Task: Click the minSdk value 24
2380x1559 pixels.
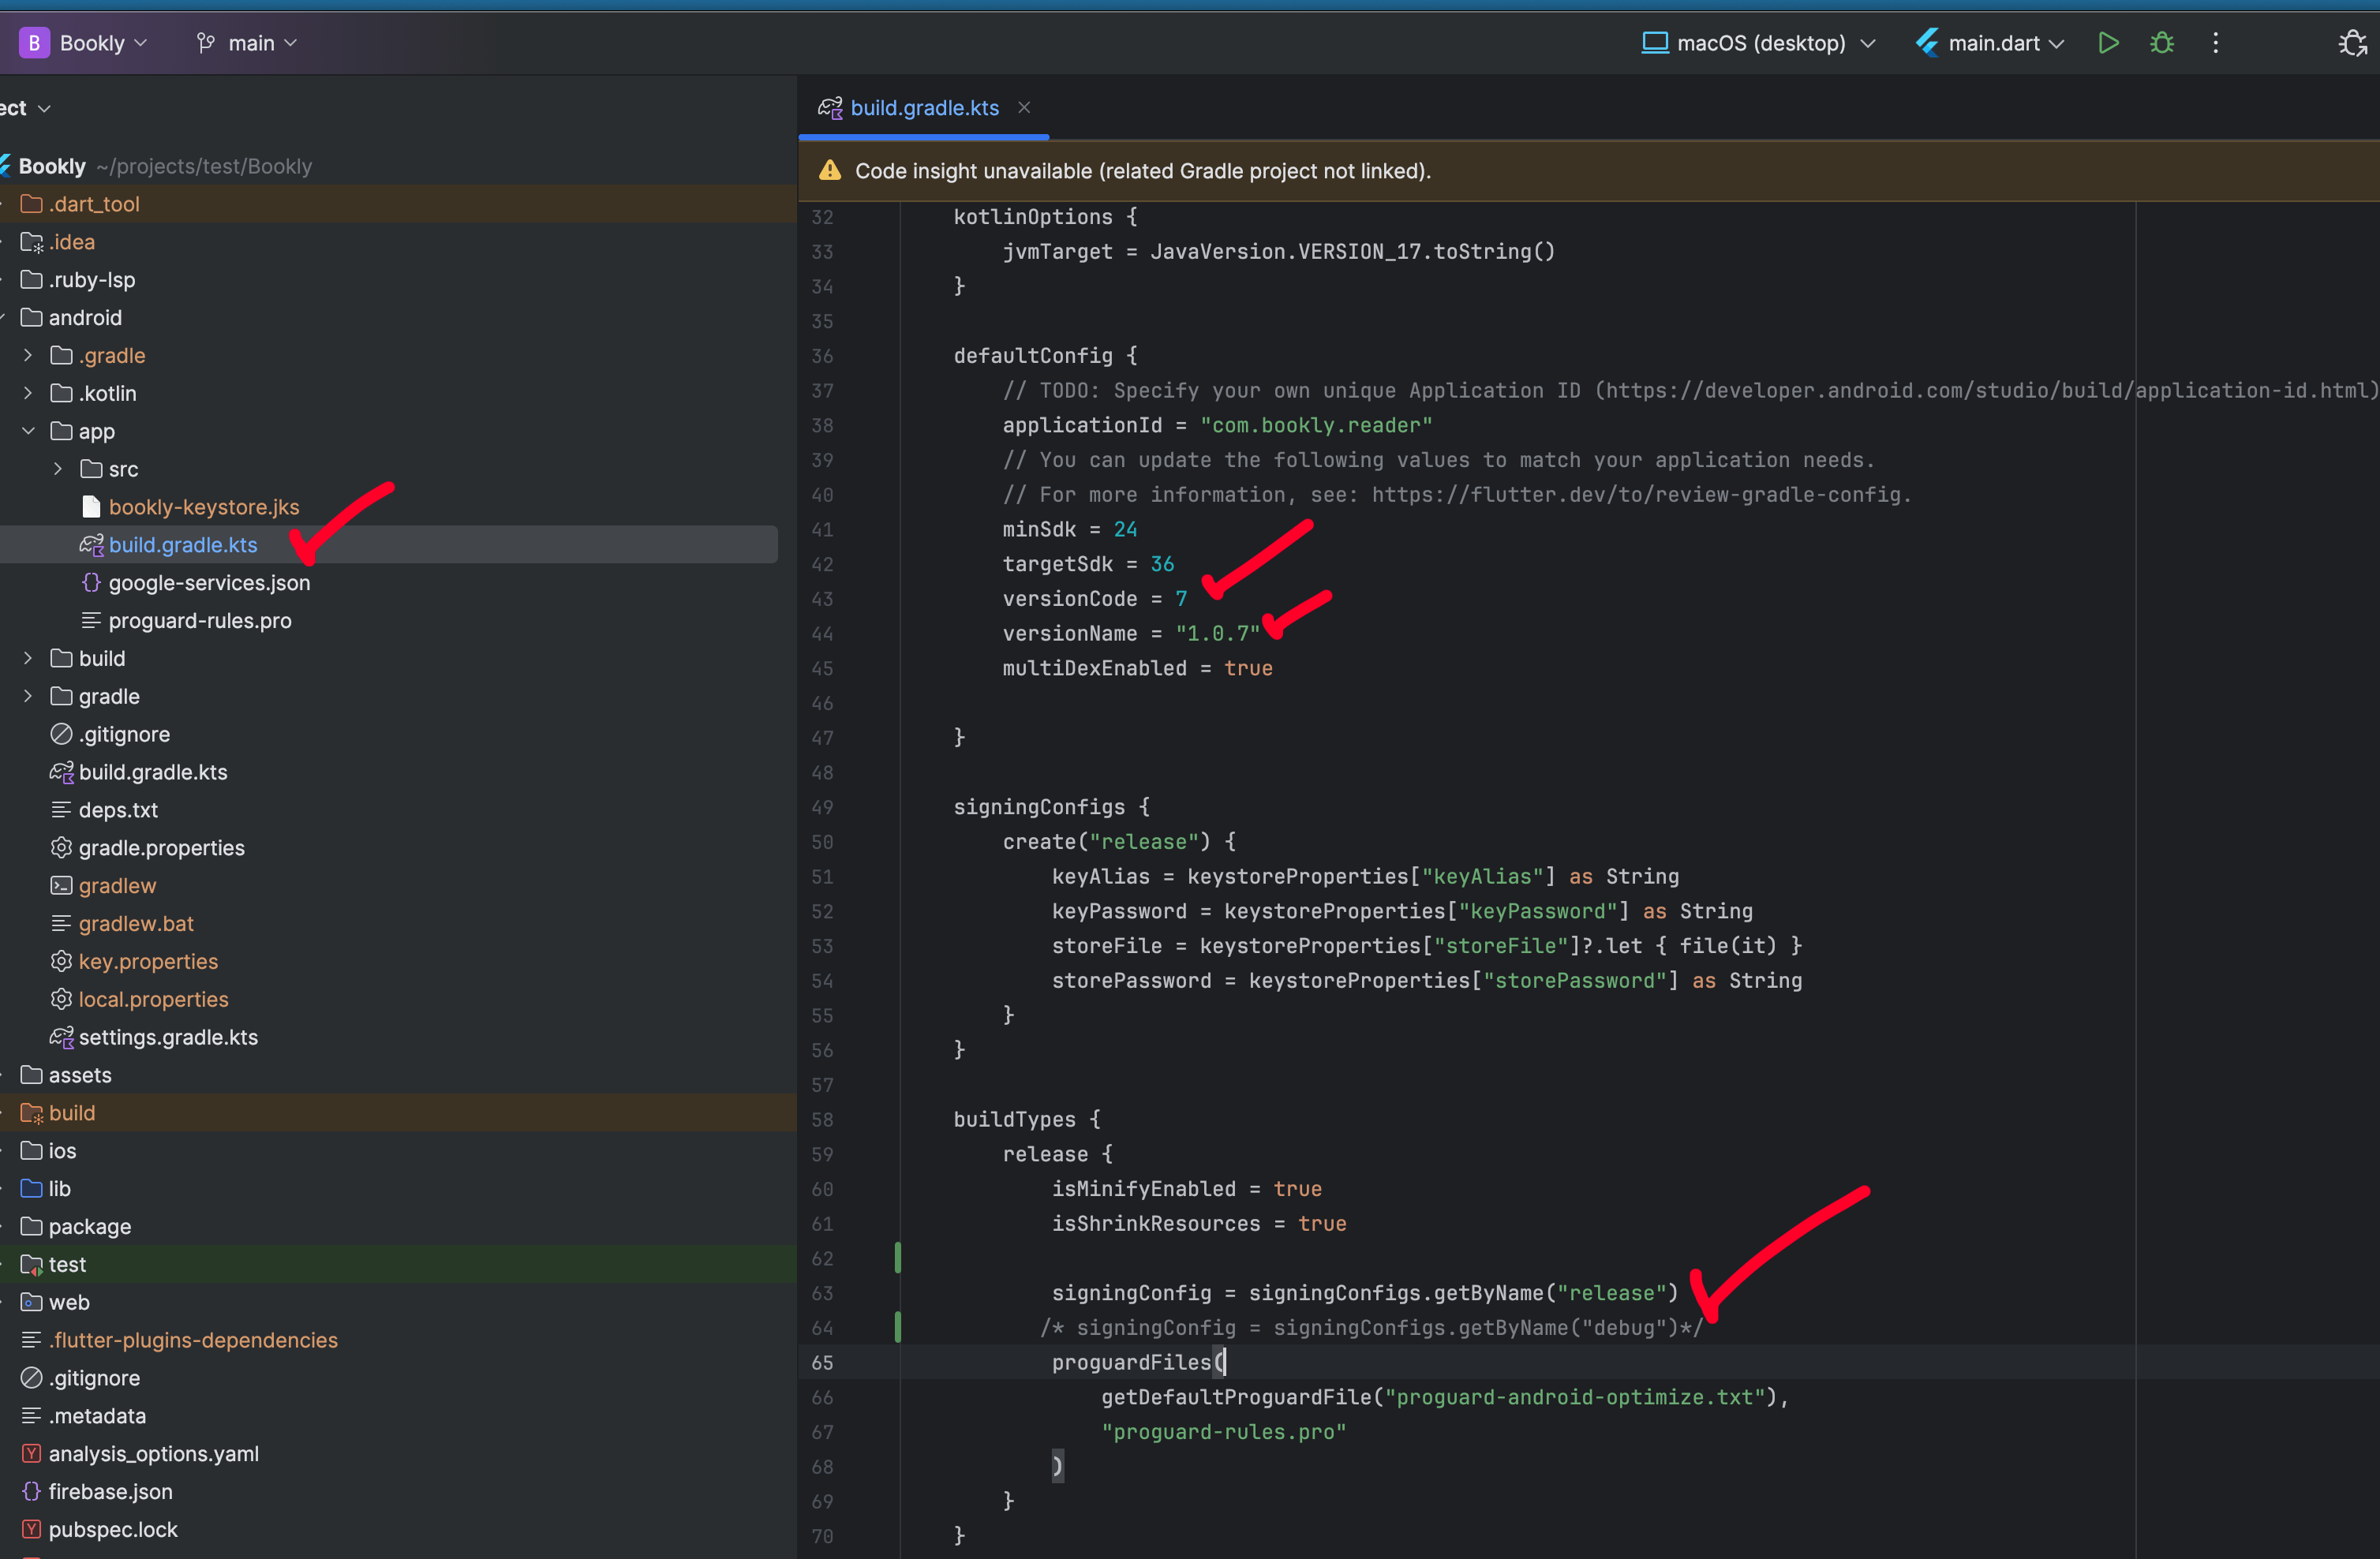Action: pyautogui.click(x=1125, y=529)
